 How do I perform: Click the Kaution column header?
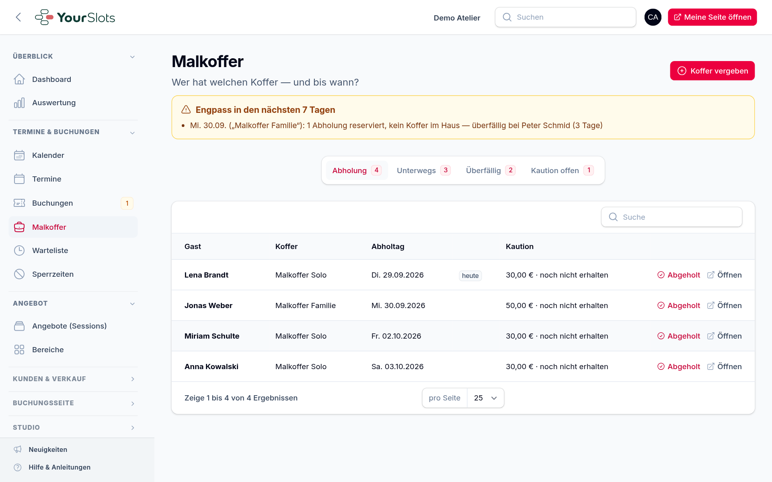click(x=519, y=247)
